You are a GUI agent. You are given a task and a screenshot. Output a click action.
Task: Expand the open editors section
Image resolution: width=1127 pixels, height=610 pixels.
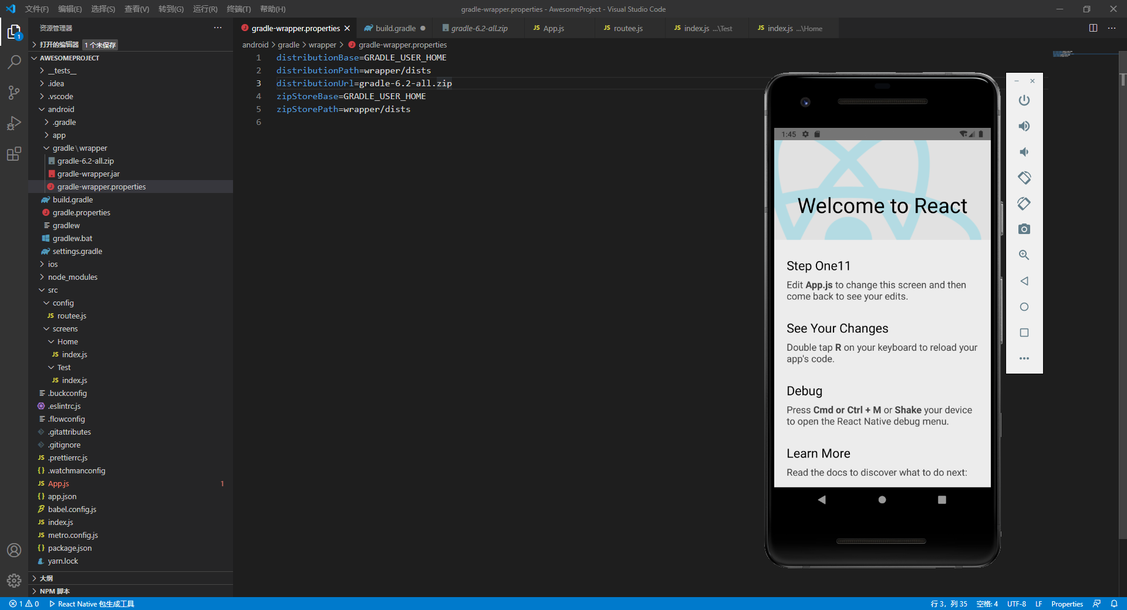point(130,45)
